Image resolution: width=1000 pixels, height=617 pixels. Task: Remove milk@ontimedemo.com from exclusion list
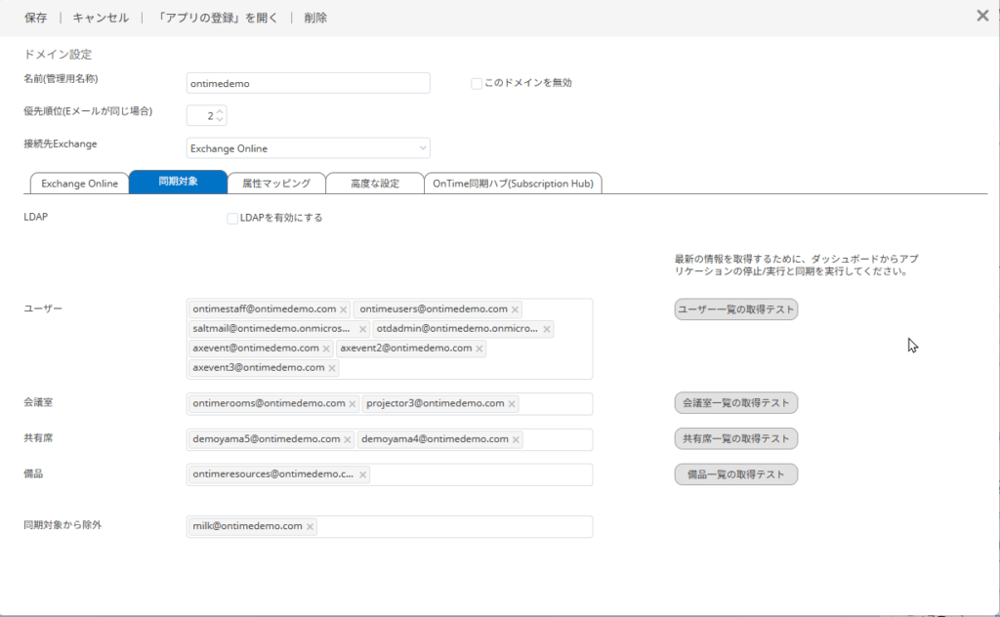310,526
